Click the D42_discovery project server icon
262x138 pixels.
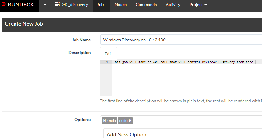[57, 4]
